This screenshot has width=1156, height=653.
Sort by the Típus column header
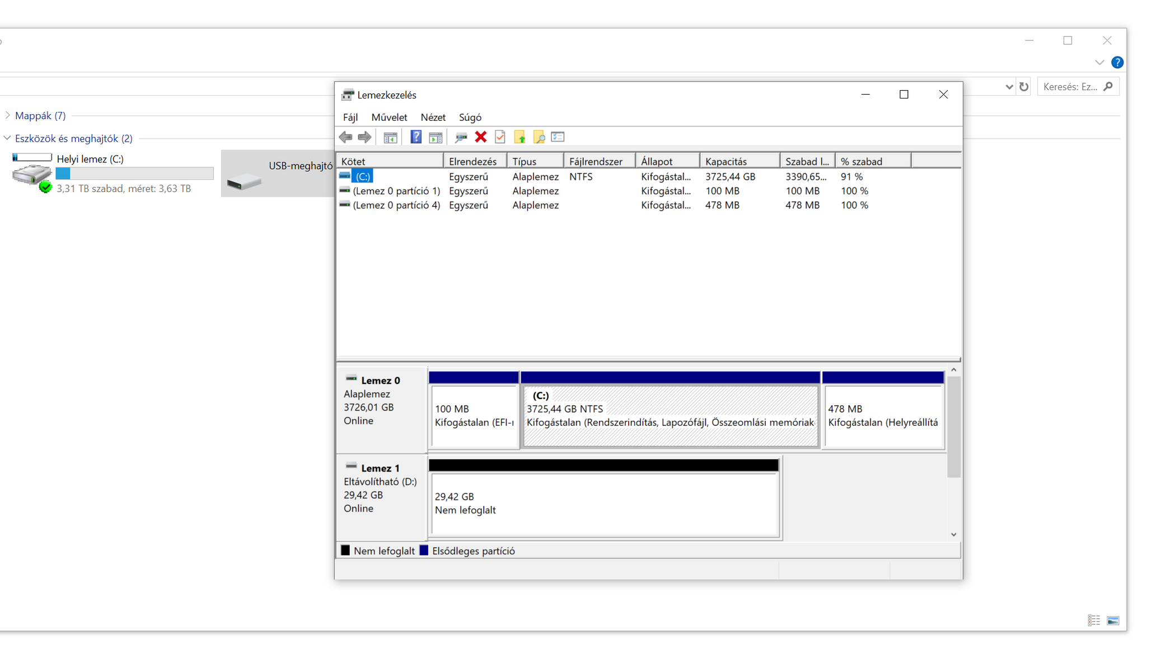(536, 161)
